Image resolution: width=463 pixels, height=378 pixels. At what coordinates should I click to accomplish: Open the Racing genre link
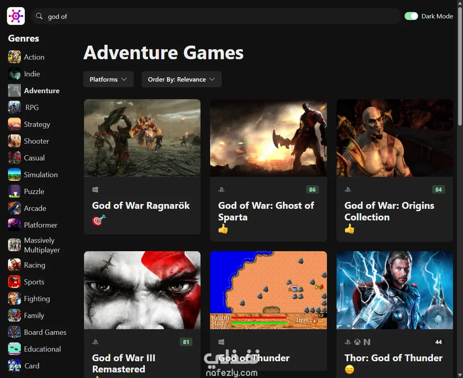click(34, 265)
